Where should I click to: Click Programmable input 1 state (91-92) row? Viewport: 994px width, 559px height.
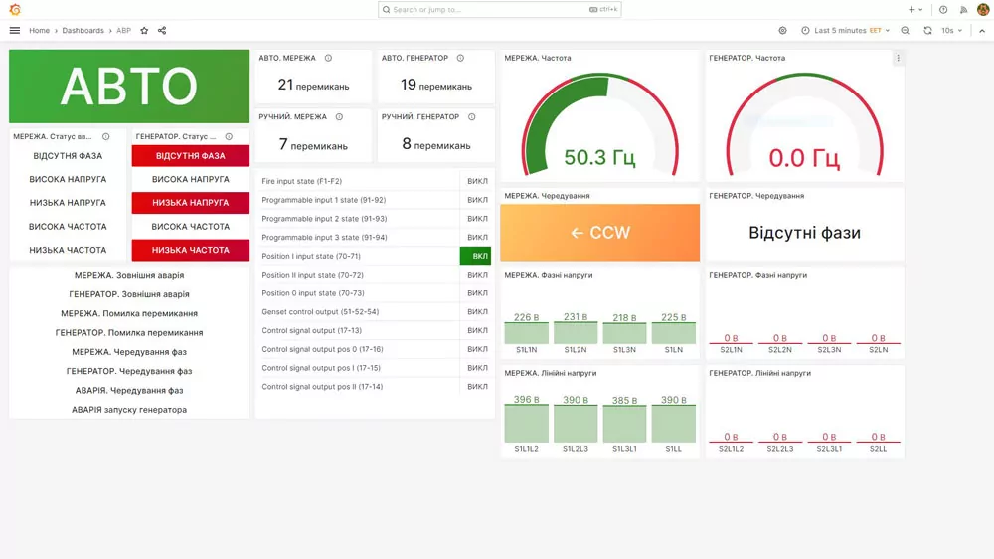(375, 200)
